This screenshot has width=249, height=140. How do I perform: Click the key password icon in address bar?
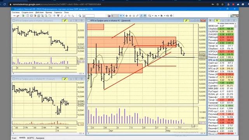tap(213, 4)
